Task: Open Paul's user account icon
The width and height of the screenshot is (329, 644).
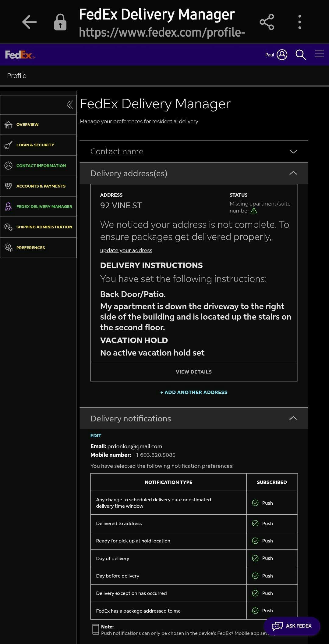Action: pyautogui.click(x=282, y=55)
